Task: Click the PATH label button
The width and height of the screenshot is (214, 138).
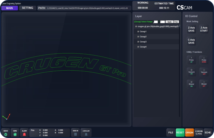Action: point(42,8)
